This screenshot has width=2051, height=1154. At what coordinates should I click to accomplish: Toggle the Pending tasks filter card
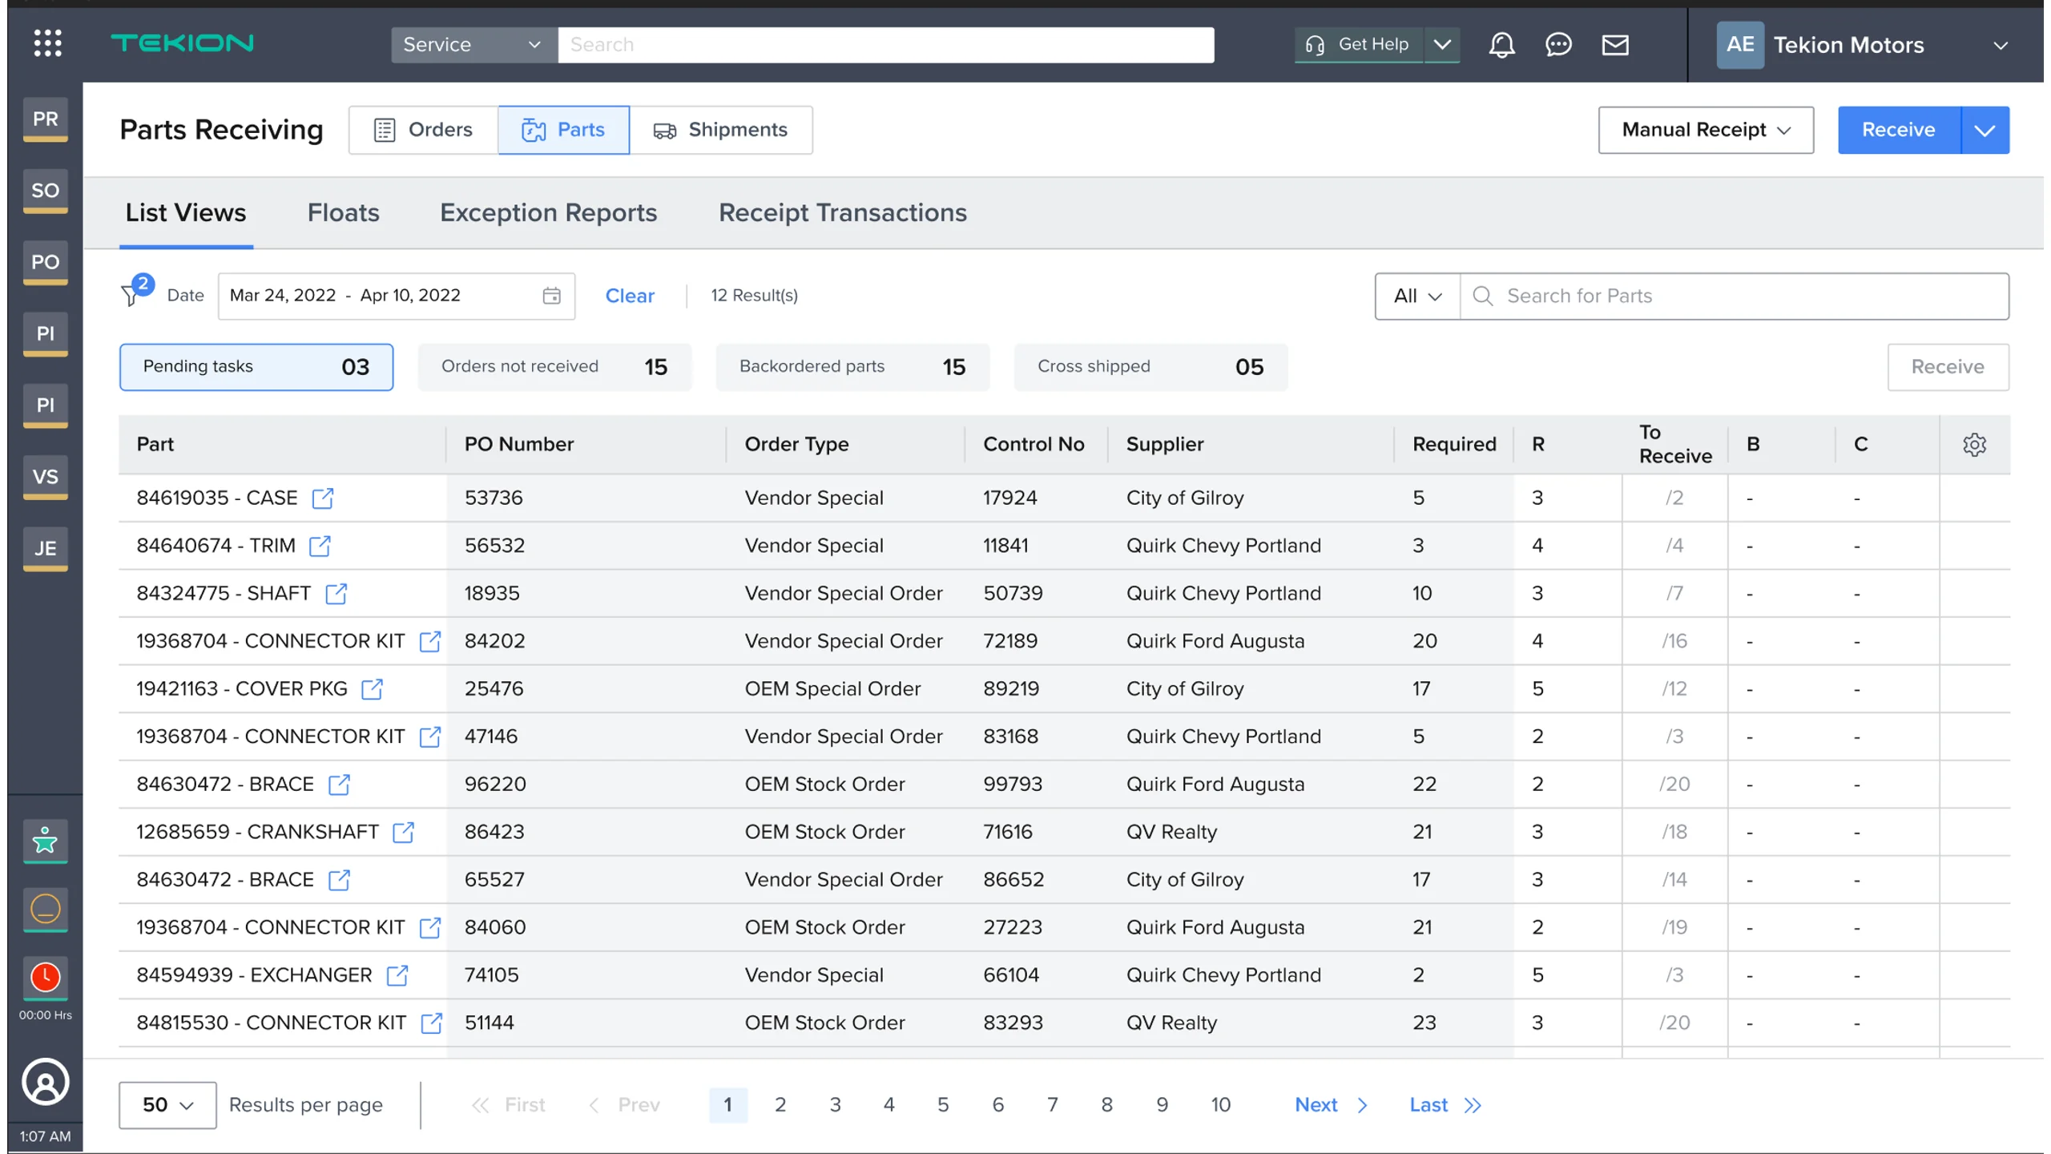tap(256, 367)
